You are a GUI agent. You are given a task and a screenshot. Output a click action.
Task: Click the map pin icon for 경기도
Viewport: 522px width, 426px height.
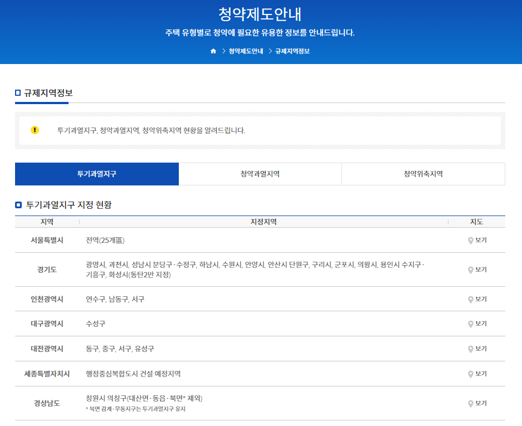[470, 270]
